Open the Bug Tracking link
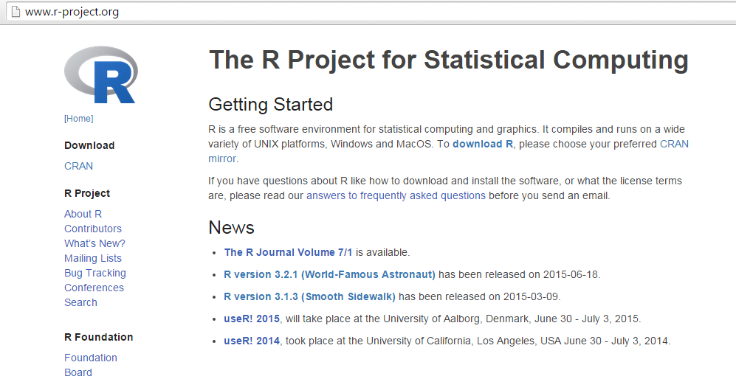The height and width of the screenshot is (379, 736). point(95,273)
